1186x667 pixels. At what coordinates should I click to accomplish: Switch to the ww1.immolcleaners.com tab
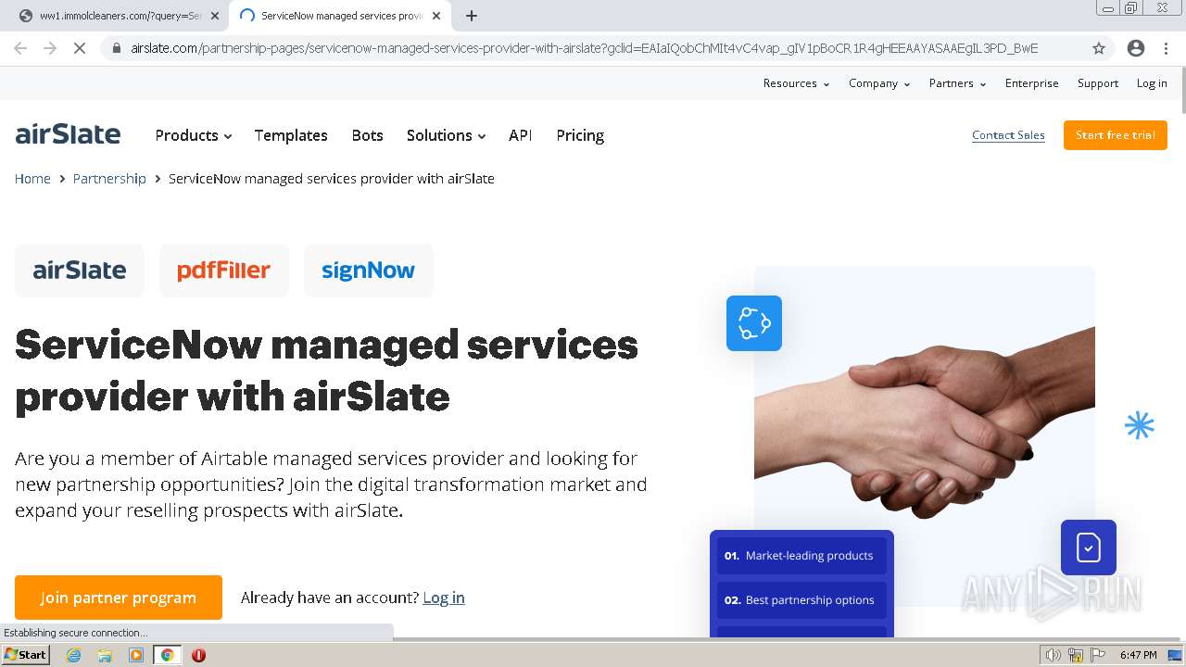tap(120, 16)
